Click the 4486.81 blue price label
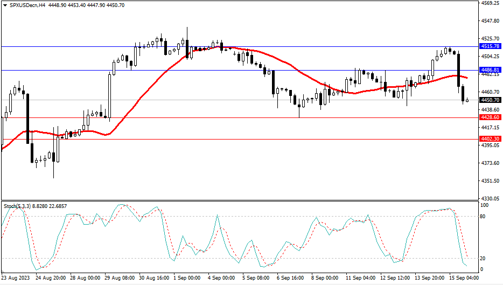The image size is (503, 285). tap(491, 70)
